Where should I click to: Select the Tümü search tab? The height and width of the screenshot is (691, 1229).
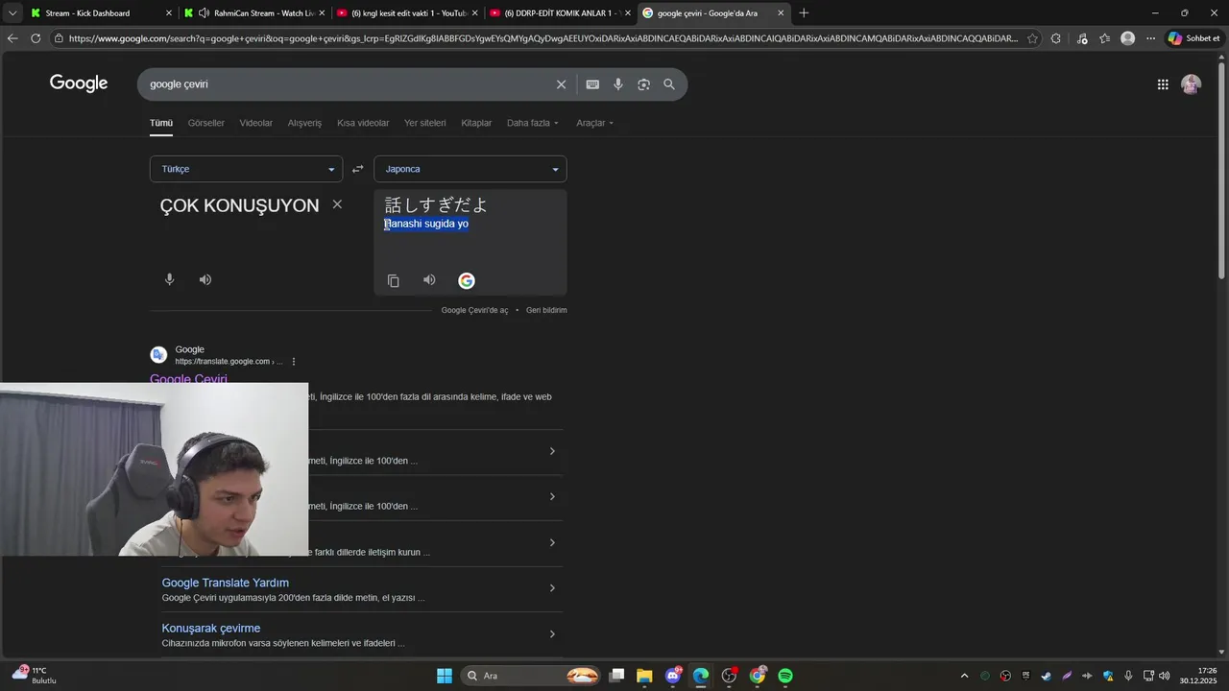point(161,123)
